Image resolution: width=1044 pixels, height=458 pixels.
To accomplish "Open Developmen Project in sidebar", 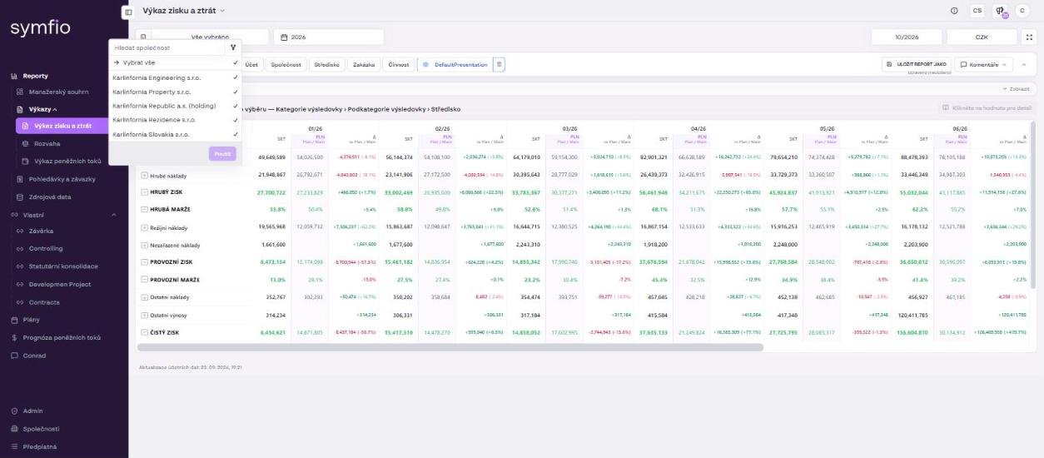I will tap(59, 284).
